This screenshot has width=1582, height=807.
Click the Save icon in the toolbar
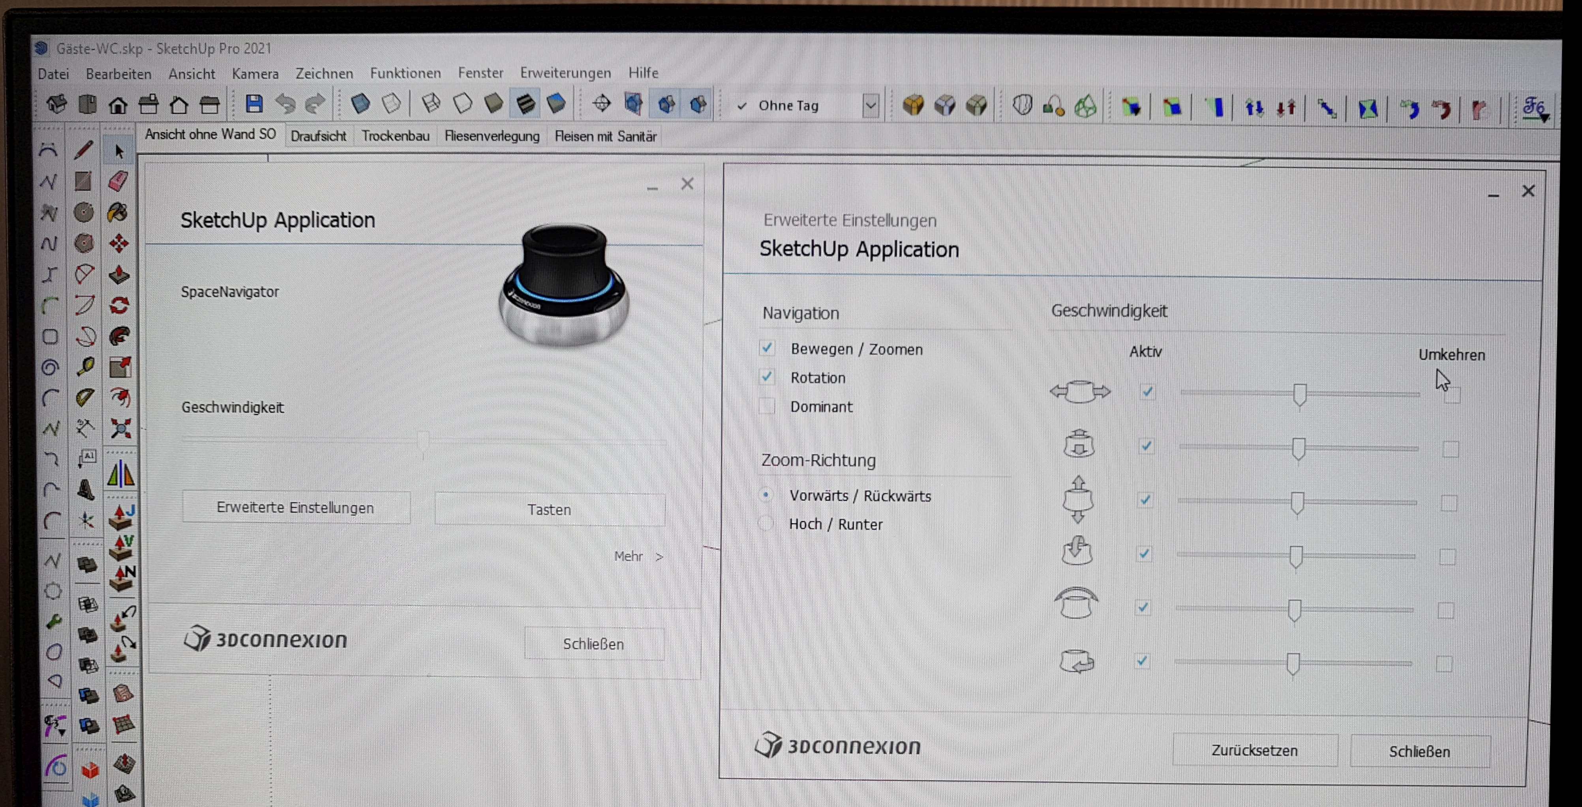coord(253,104)
